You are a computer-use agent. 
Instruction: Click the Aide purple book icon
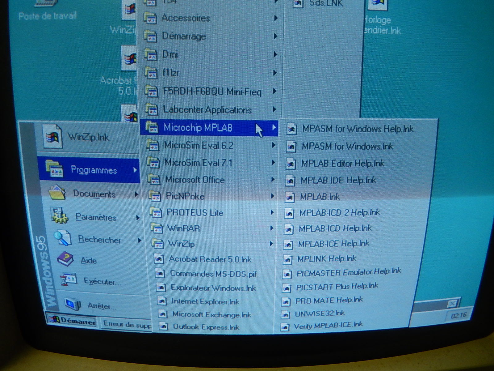[x=65, y=259]
